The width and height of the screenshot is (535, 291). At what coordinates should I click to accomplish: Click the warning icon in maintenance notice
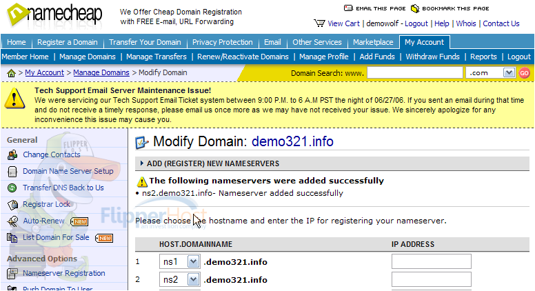pos(14,99)
